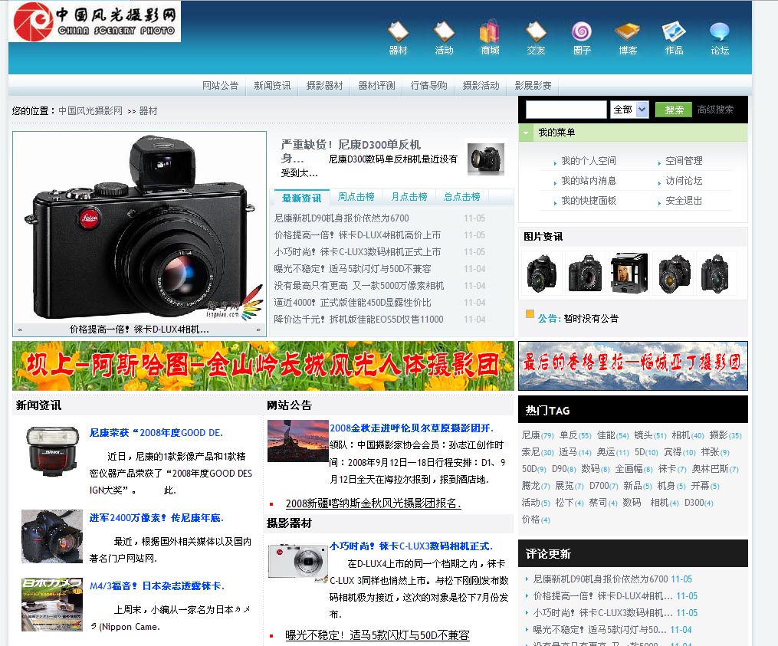Viewport: 778px width, 646px height.
Task: Click 安全退出 logout link
Action: pyautogui.click(x=684, y=201)
